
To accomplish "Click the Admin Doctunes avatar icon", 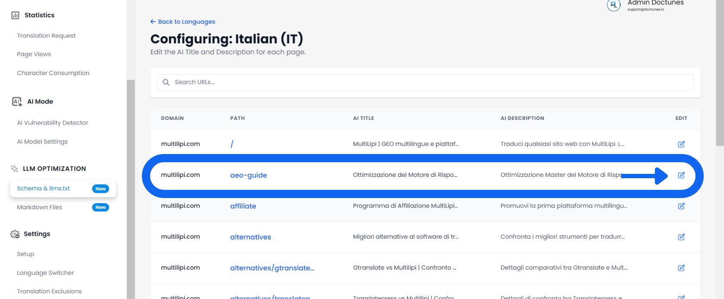I will [614, 5].
